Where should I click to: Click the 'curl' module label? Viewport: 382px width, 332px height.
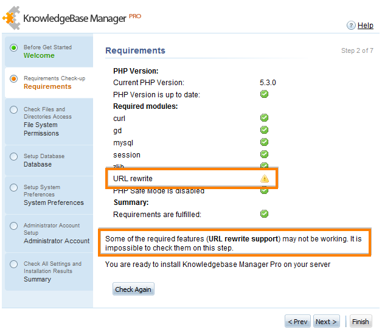coord(119,119)
